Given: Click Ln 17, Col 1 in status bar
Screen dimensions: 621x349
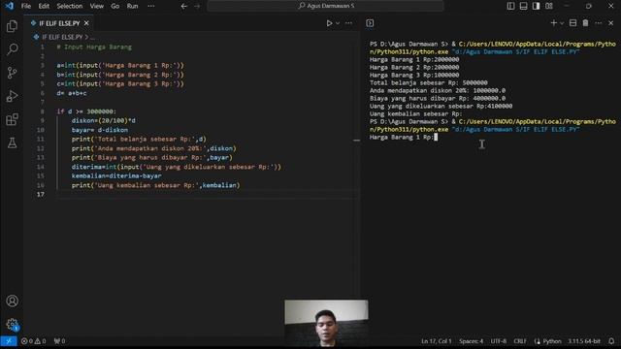Looking at the screenshot, I should [x=436, y=341].
